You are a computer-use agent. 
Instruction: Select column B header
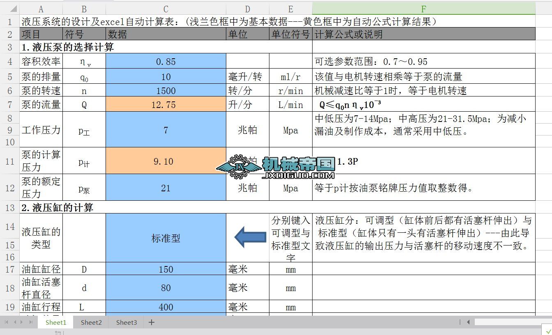(84, 9)
